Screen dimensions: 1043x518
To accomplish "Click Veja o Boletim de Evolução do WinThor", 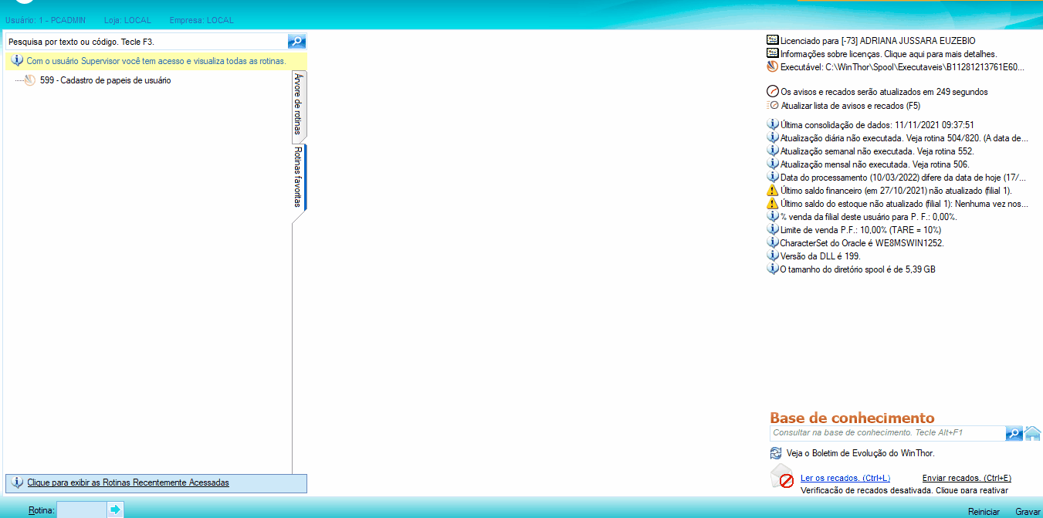I will tap(861, 453).
